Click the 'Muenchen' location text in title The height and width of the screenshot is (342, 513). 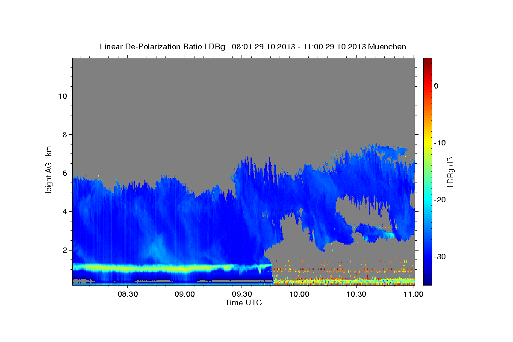pos(387,47)
